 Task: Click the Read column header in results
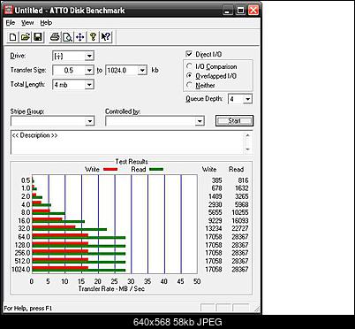point(237,169)
